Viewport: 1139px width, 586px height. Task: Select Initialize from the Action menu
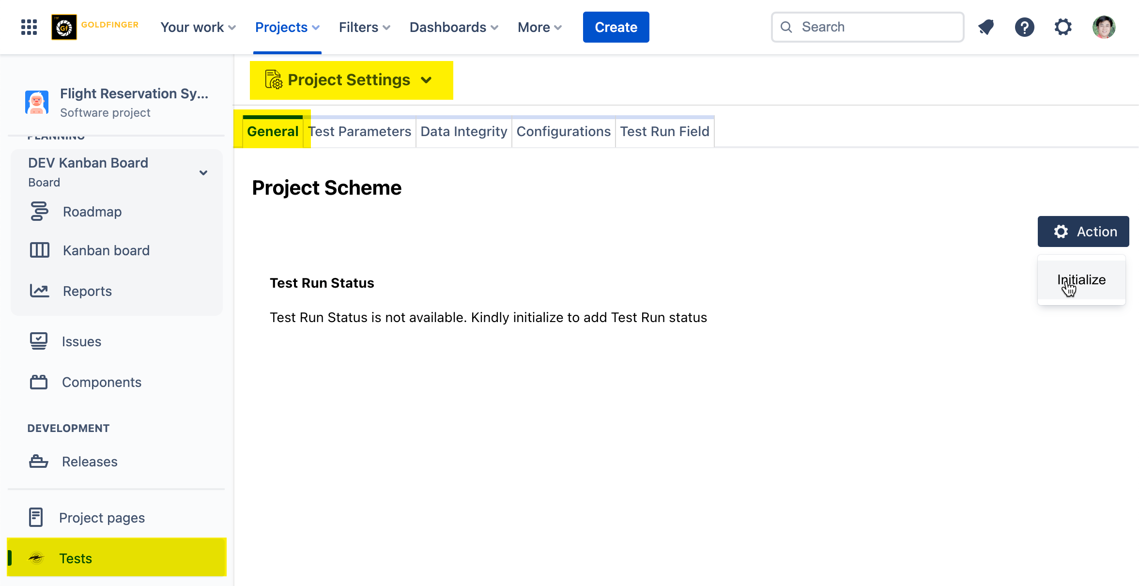click(1081, 280)
